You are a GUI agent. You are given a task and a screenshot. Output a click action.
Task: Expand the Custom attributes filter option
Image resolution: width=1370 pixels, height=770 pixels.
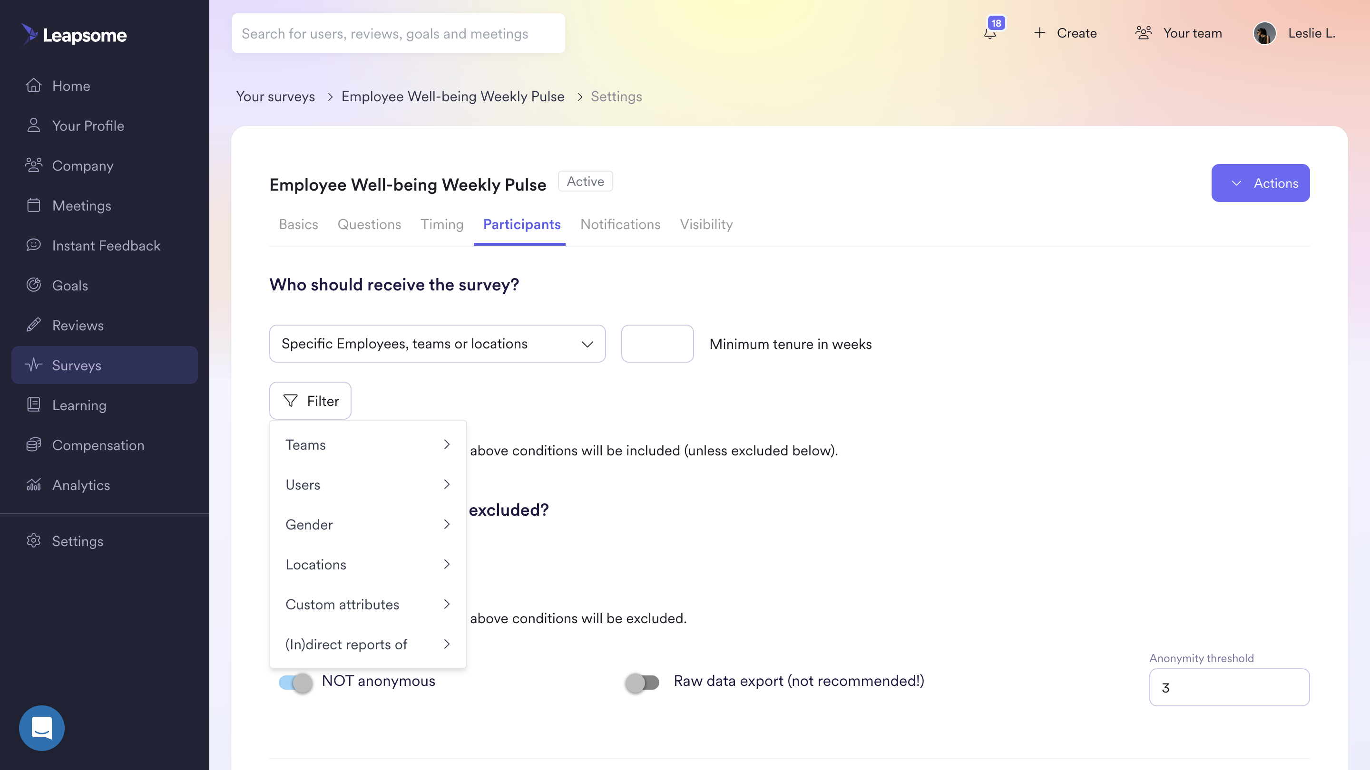click(x=368, y=604)
